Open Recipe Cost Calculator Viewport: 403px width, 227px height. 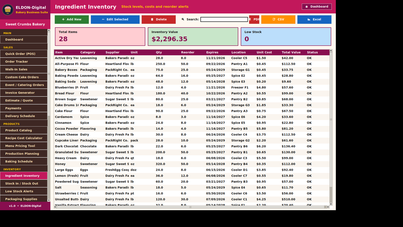(x=24, y=138)
